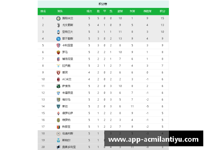This screenshot has height=150, width=207.
Task: Open the www.app-acmilantiyu.com watermark link
Action: pos(154,140)
